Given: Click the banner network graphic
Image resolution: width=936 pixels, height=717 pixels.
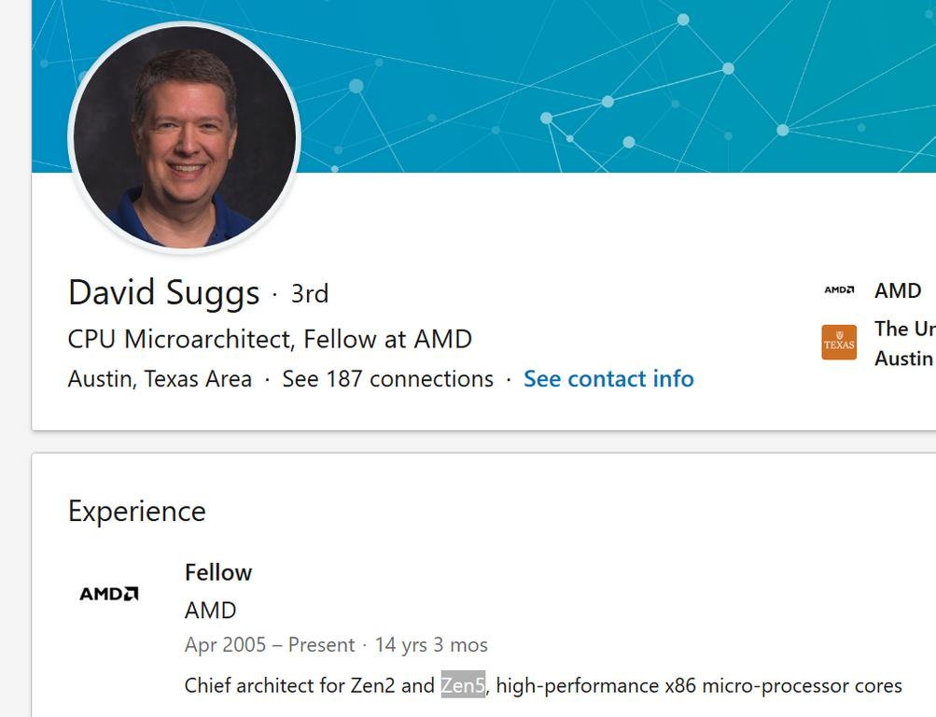Looking at the screenshot, I should click(607, 84).
